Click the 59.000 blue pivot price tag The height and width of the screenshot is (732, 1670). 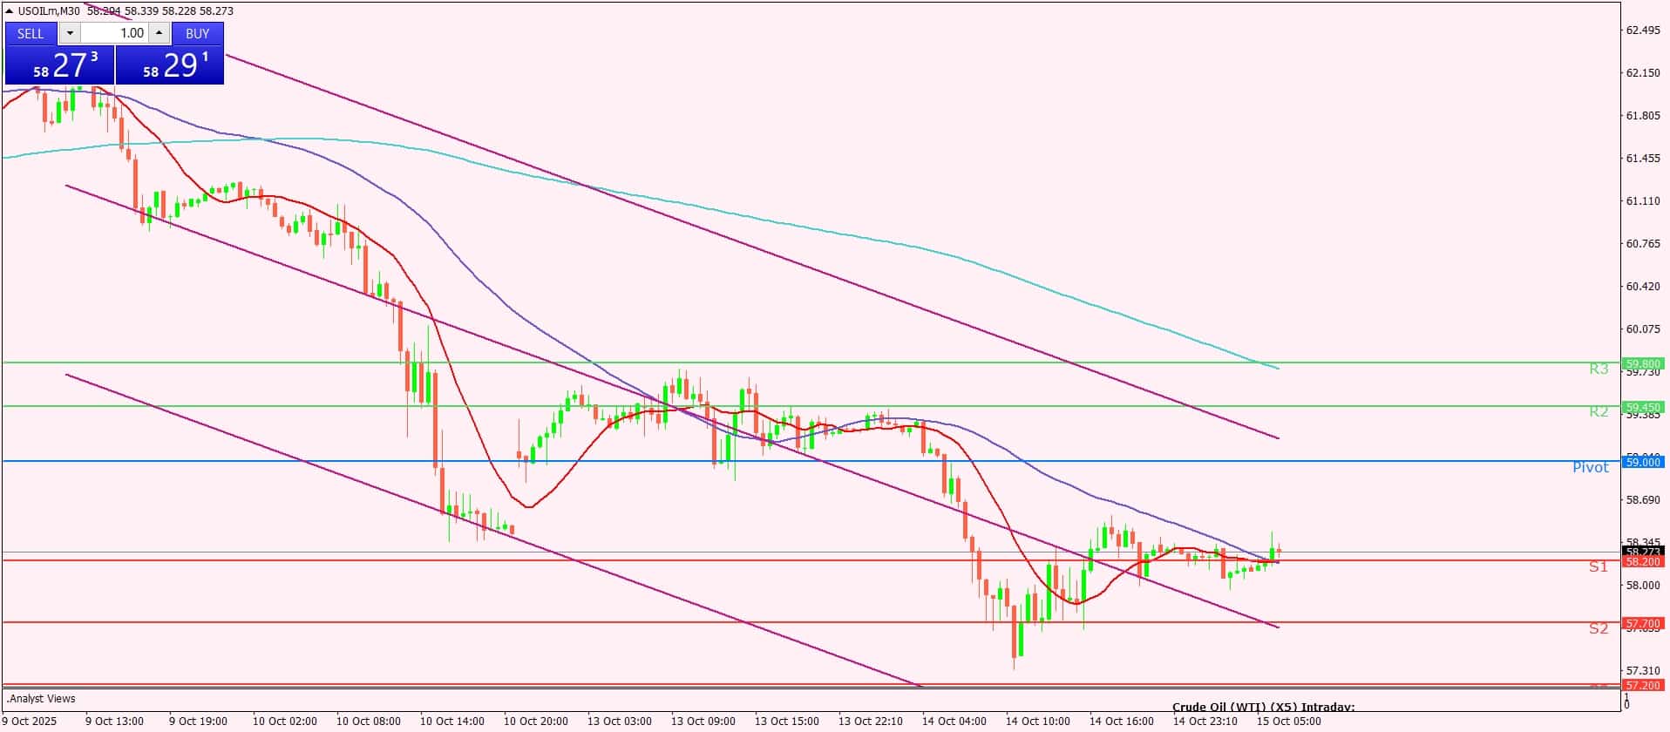[1643, 462]
